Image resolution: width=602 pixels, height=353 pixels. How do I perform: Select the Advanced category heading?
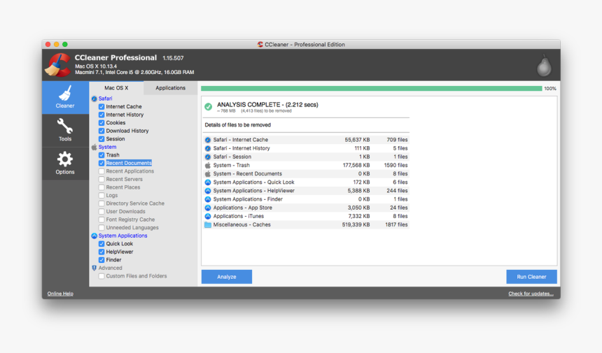[110, 268]
